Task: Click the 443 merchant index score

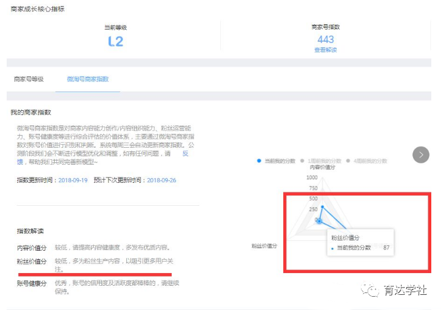Action: (326, 39)
